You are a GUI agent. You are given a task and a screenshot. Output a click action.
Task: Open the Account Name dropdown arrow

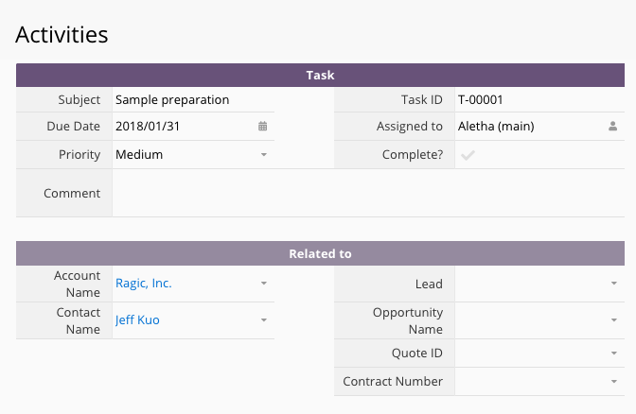(x=264, y=284)
